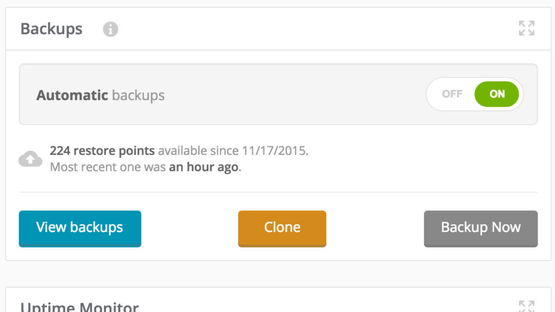The height and width of the screenshot is (312, 555).
Task: Click the "an hour ago" timestamp
Action: (203, 167)
